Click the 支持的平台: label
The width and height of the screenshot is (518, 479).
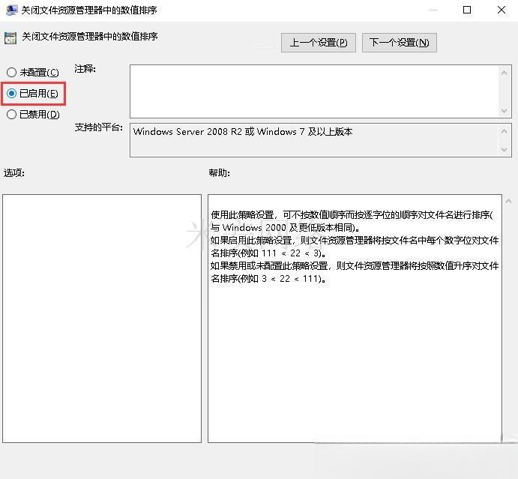98,127
